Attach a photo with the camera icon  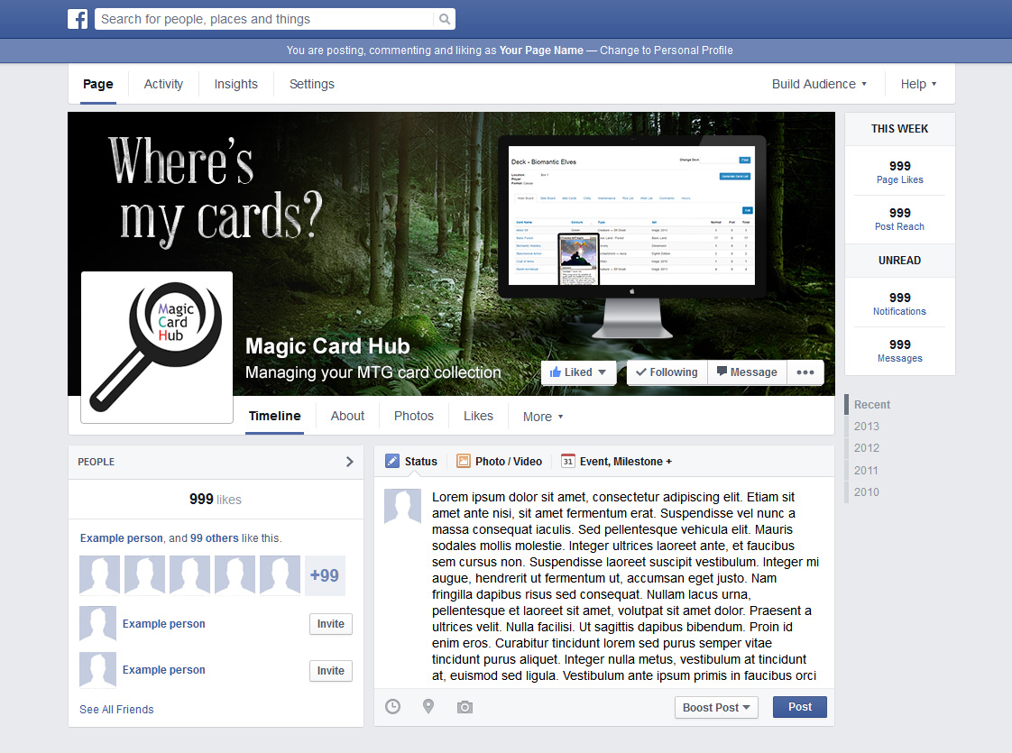pyautogui.click(x=465, y=707)
